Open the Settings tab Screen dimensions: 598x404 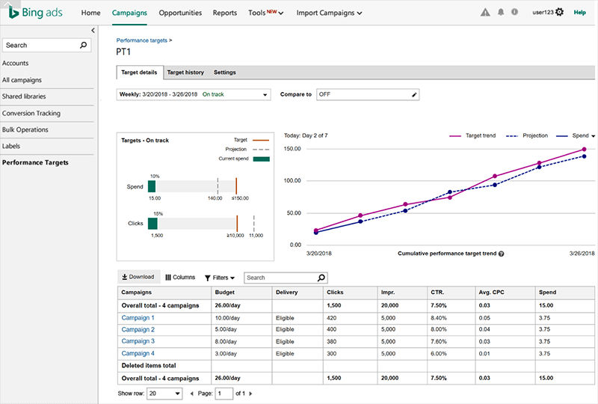[x=225, y=72]
